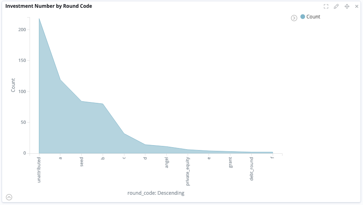Click the unattributed x-axis label
The width and height of the screenshot is (363, 205).
[39, 169]
